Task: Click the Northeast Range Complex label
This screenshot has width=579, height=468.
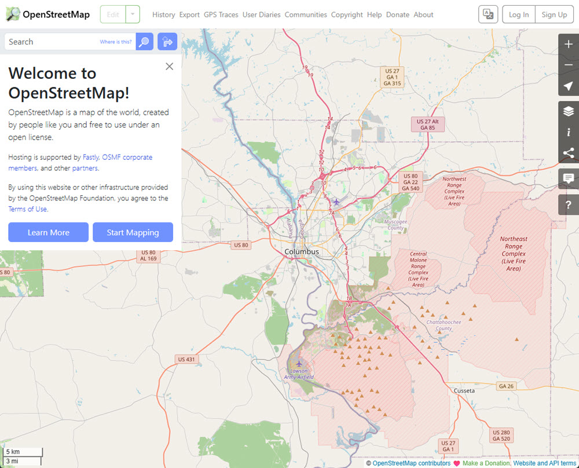Action: click(514, 254)
